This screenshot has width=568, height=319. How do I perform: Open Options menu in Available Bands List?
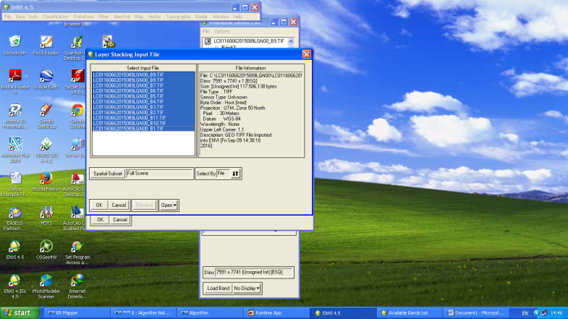pos(221,32)
